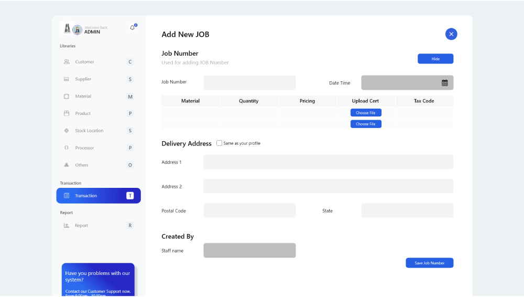Tick the 'Same as your profile' checkbox
The image size is (524, 297).
tap(219, 143)
